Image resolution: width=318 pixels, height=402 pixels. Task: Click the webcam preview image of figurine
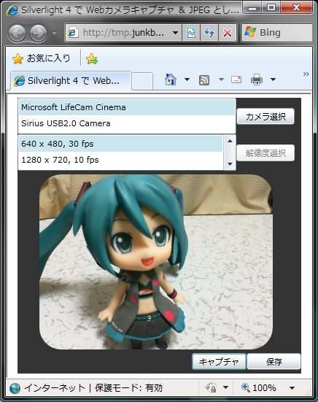[156, 262]
